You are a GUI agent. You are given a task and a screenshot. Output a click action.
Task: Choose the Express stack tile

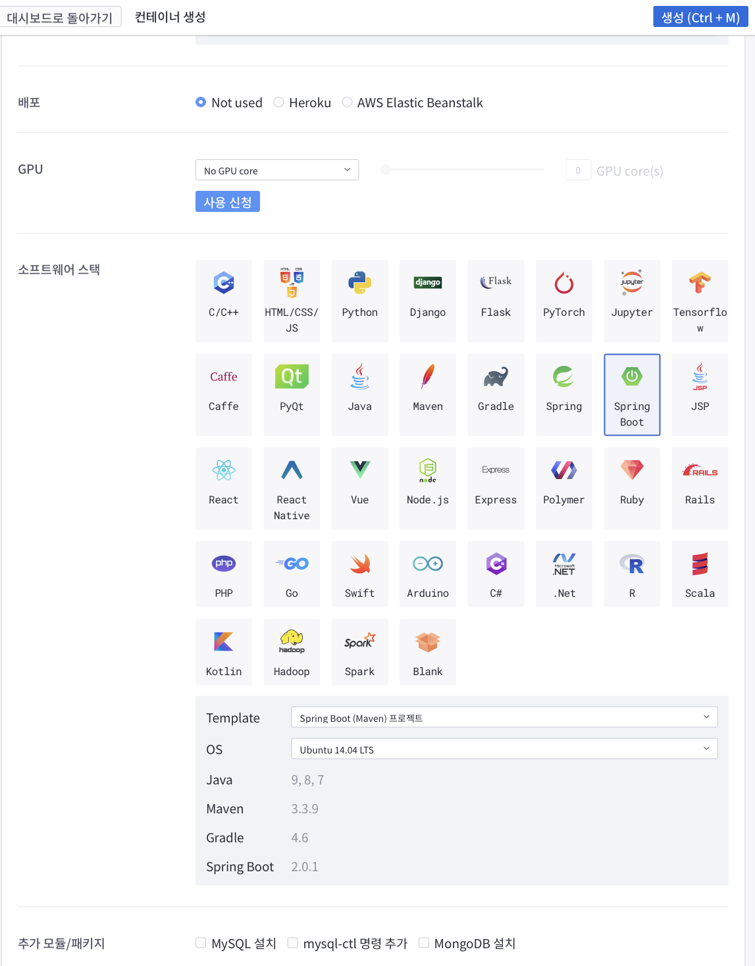(496, 488)
